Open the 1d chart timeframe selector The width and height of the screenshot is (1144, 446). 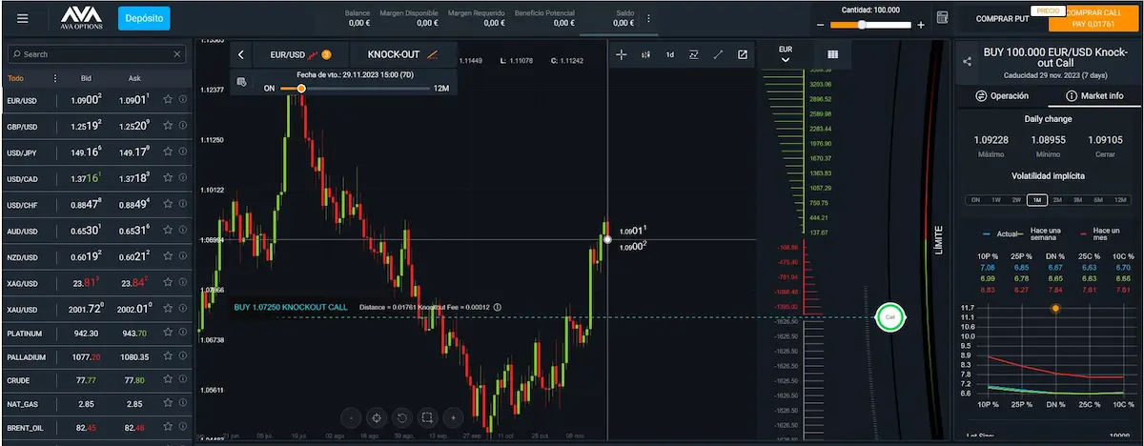click(x=670, y=54)
